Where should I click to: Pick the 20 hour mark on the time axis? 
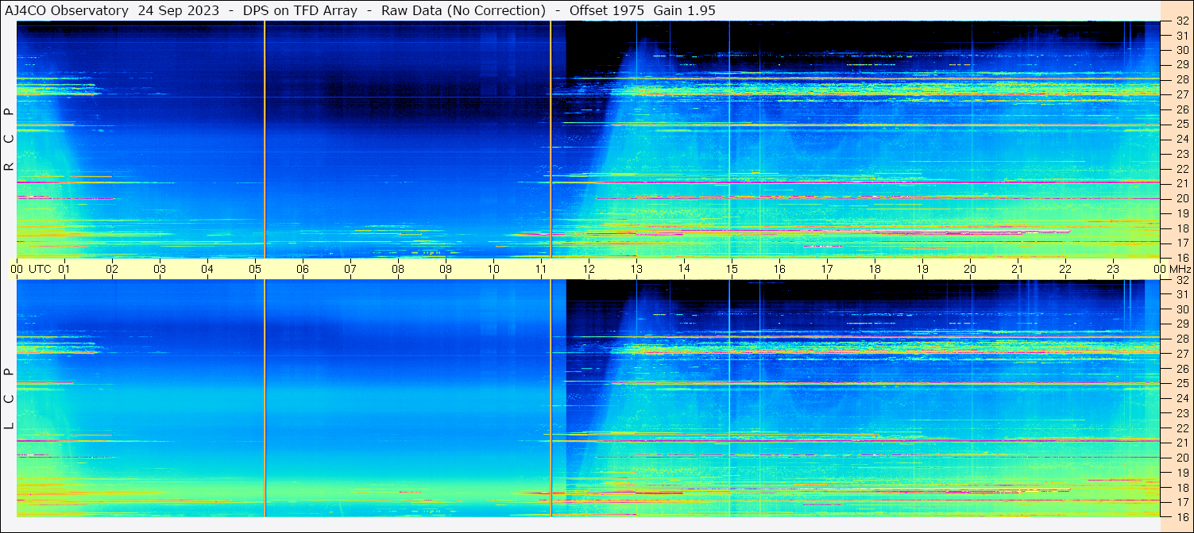pyautogui.click(x=970, y=269)
